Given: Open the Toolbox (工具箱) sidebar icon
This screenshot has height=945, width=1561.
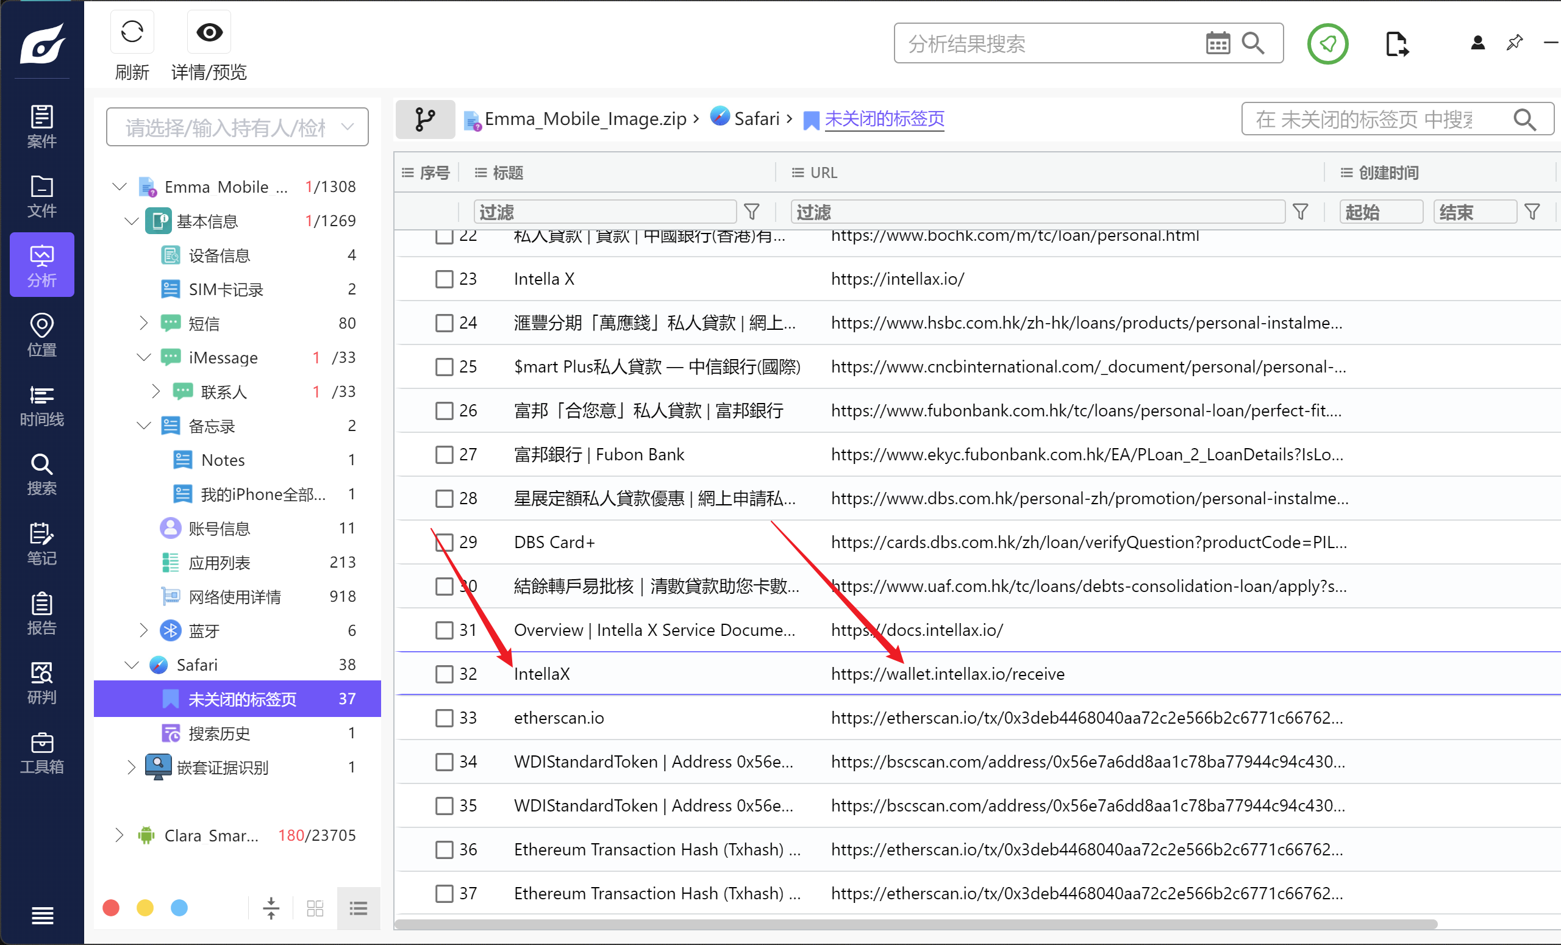Looking at the screenshot, I should coord(42,752).
